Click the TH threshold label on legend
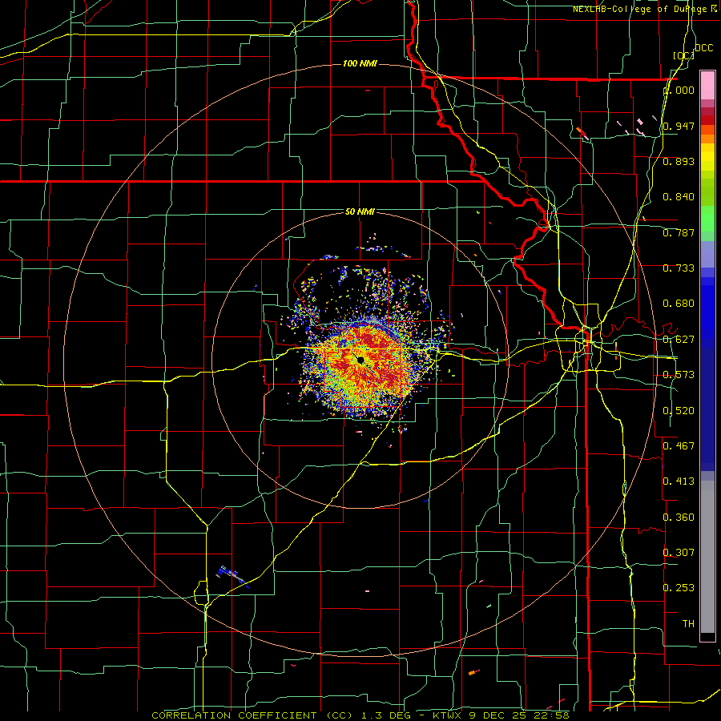Viewport: 721px width, 721px height. (x=688, y=624)
